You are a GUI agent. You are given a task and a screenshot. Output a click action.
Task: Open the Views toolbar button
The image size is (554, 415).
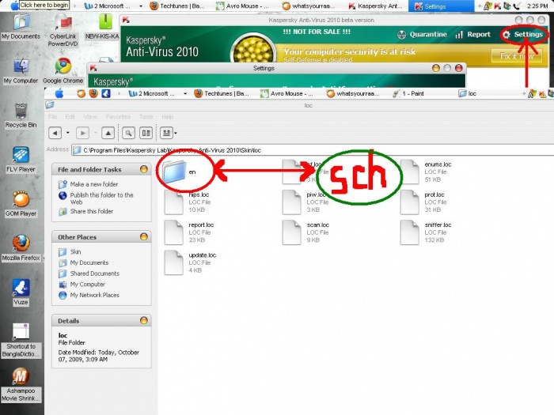[x=166, y=133]
